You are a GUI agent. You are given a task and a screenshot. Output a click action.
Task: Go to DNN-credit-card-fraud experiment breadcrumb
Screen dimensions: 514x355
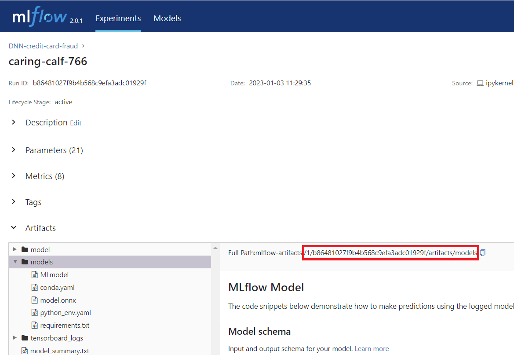pos(43,46)
